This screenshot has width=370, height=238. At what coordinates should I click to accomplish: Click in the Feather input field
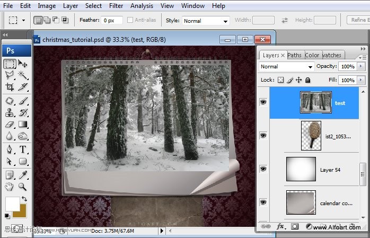click(112, 20)
